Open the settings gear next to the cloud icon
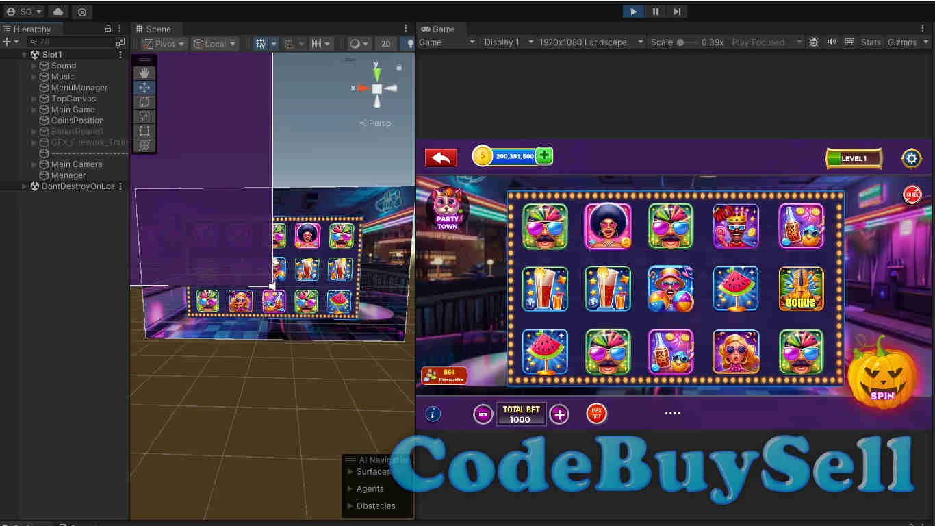 tap(82, 12)
